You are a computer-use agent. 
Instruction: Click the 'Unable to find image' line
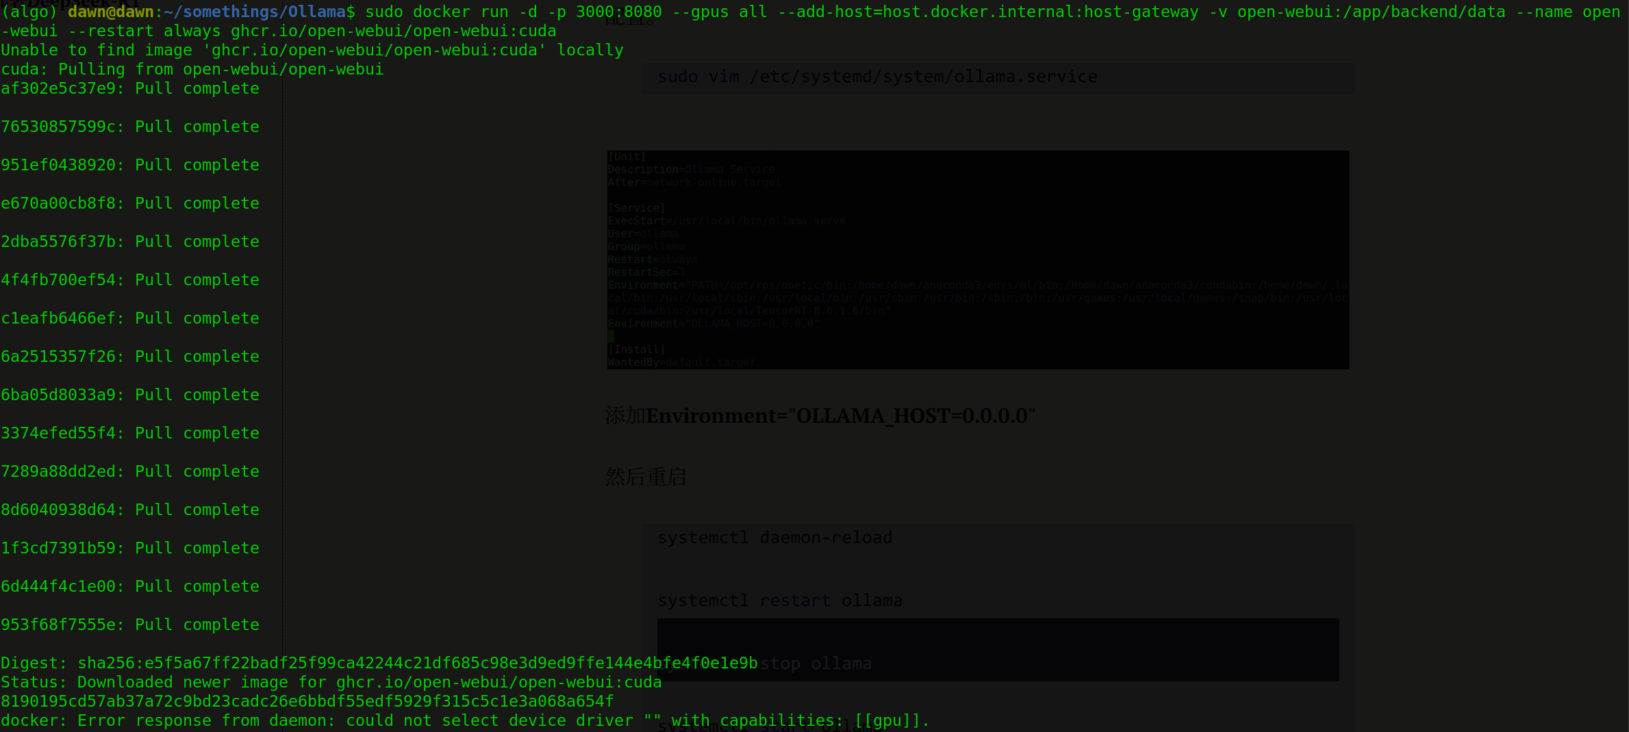pos(312,51)
